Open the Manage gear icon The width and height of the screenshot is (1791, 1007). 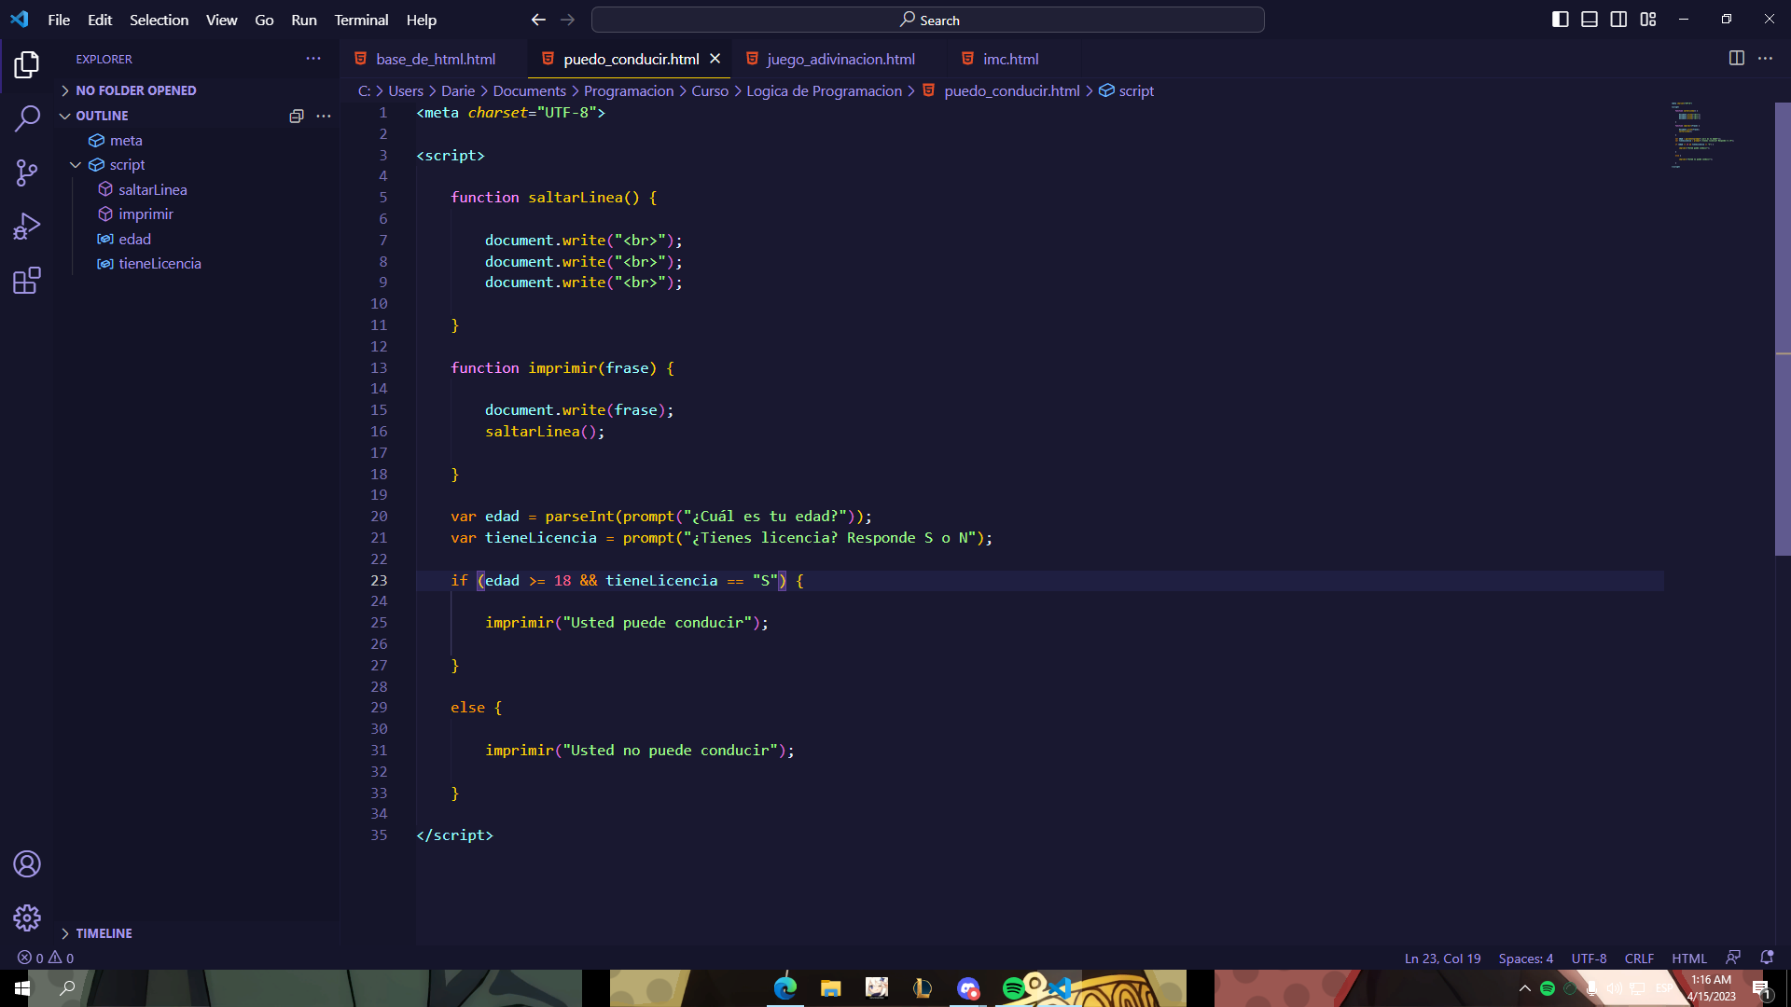(27, 918)
